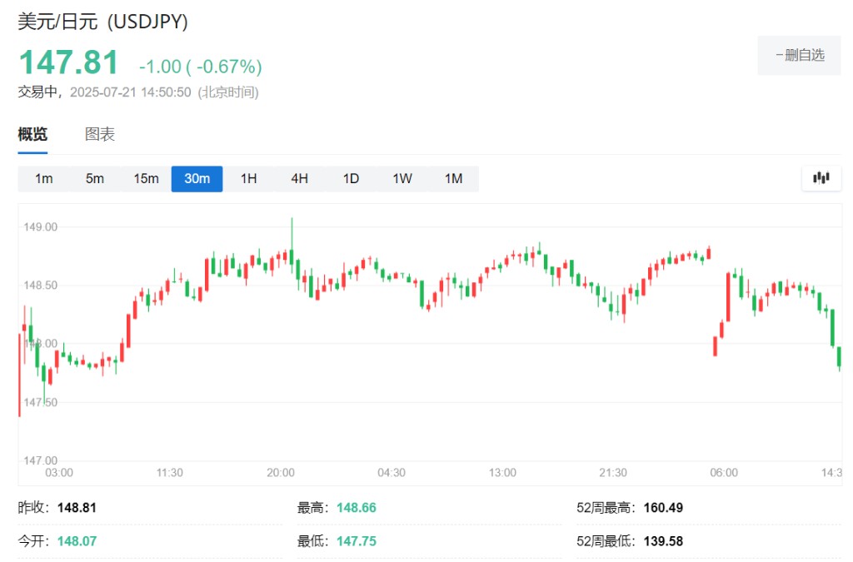The height and width of the screenshot is (562, 853).
Task: Open the candlestick chart type icon
Action: 821,178
